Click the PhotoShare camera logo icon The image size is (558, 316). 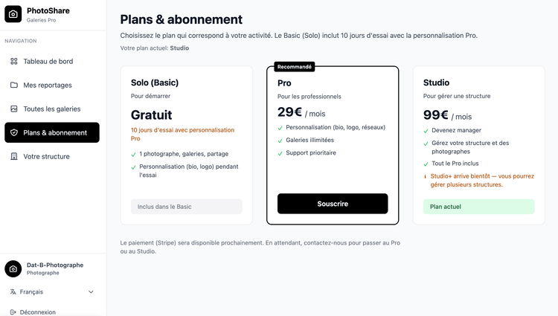coord(13,14)
